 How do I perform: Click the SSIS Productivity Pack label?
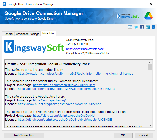tap(80, 40)
